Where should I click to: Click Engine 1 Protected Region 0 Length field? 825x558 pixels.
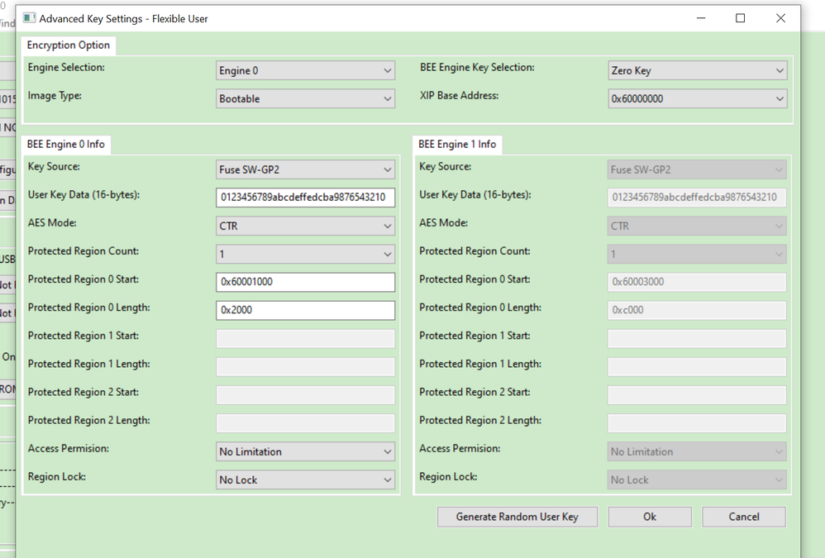pos(697,310)
